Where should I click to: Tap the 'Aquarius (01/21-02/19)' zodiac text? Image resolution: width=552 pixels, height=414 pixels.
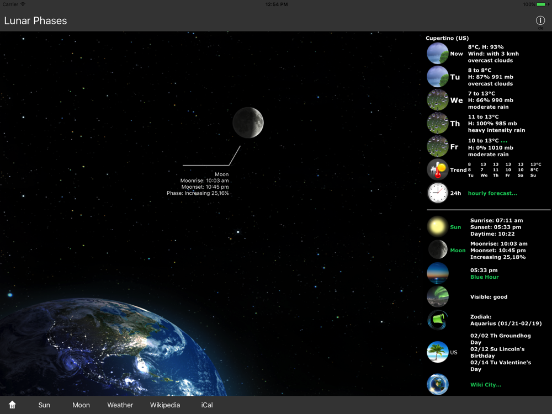pos(506,323)
